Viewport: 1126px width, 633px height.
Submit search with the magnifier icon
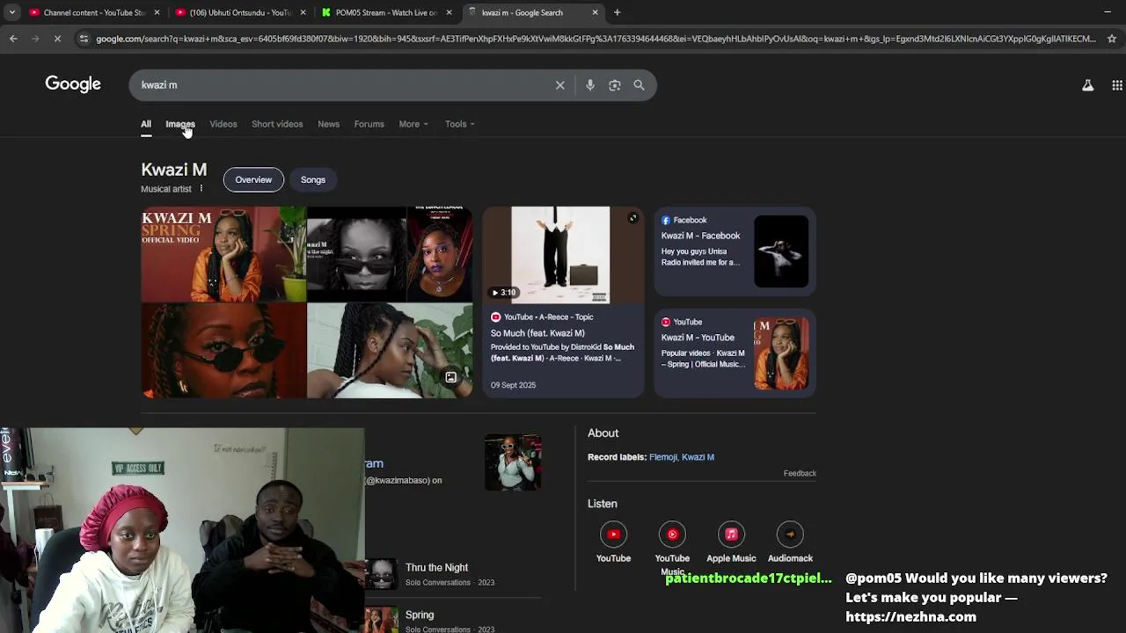click(x=640, y=85)
